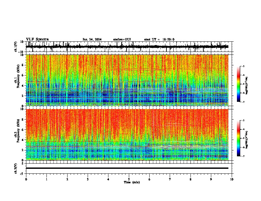This screenshot has height=201, width=261.
Task: Click the ch.1 spectrogram color scale bar
Action: (238, 84)
